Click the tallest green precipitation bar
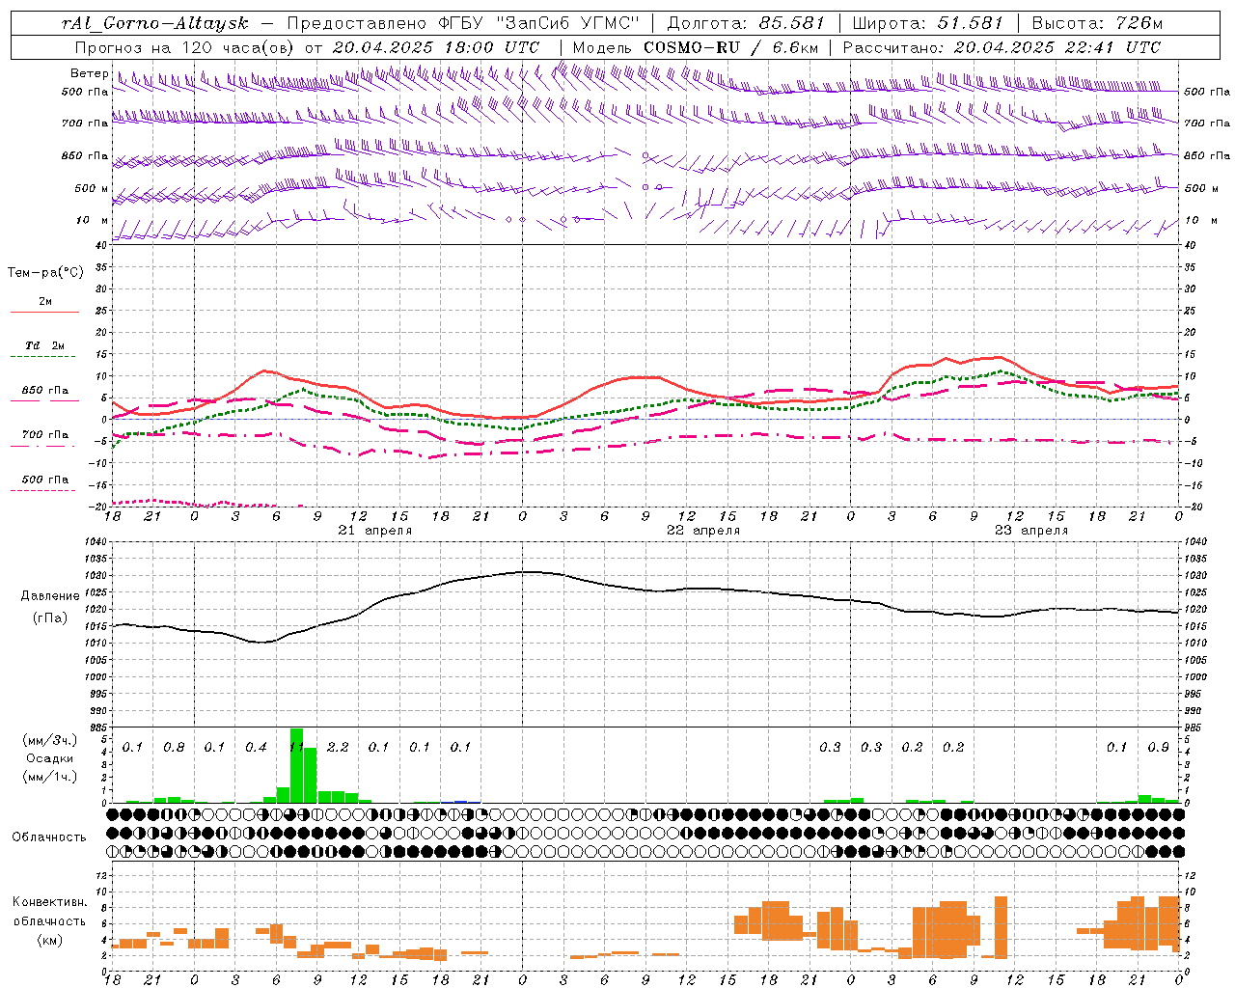 [296, 765]
